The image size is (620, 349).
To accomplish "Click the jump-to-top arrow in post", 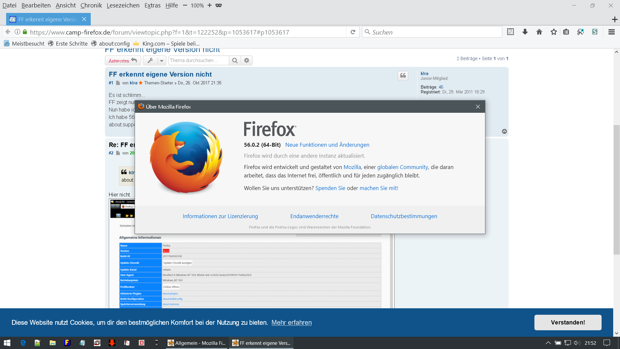I will click(x=504, y=131).
